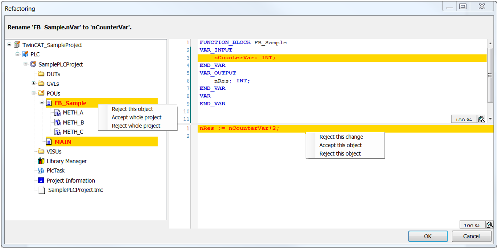Click the zoom percentage box in implementation pane

click(472, 225)
